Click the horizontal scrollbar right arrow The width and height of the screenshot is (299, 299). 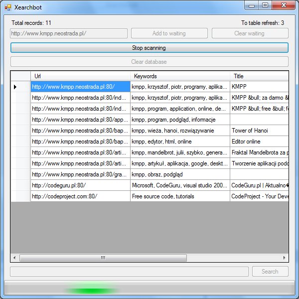285,258
